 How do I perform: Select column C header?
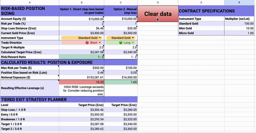(121, 3)
